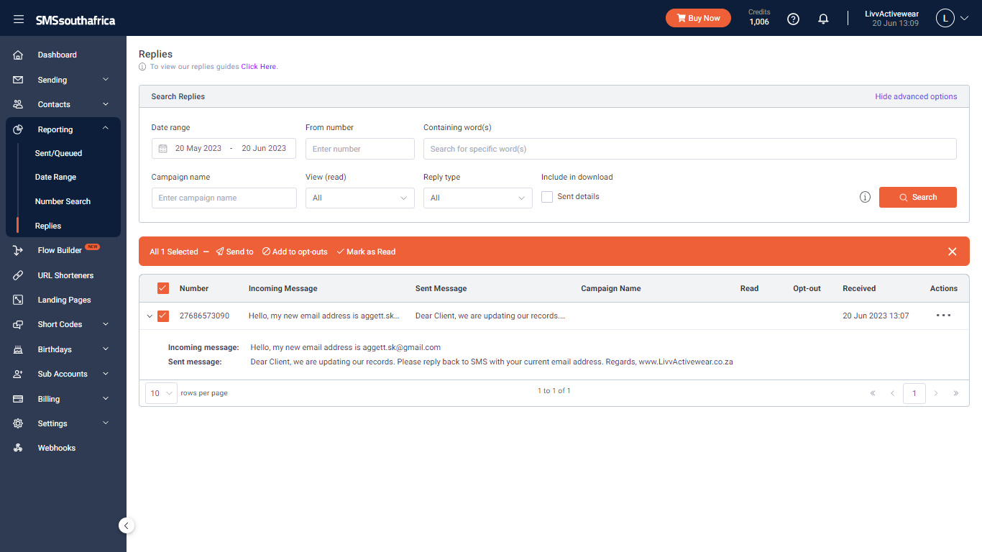
Task: Click the calendar icon in date range
Action: pos(162,148)
